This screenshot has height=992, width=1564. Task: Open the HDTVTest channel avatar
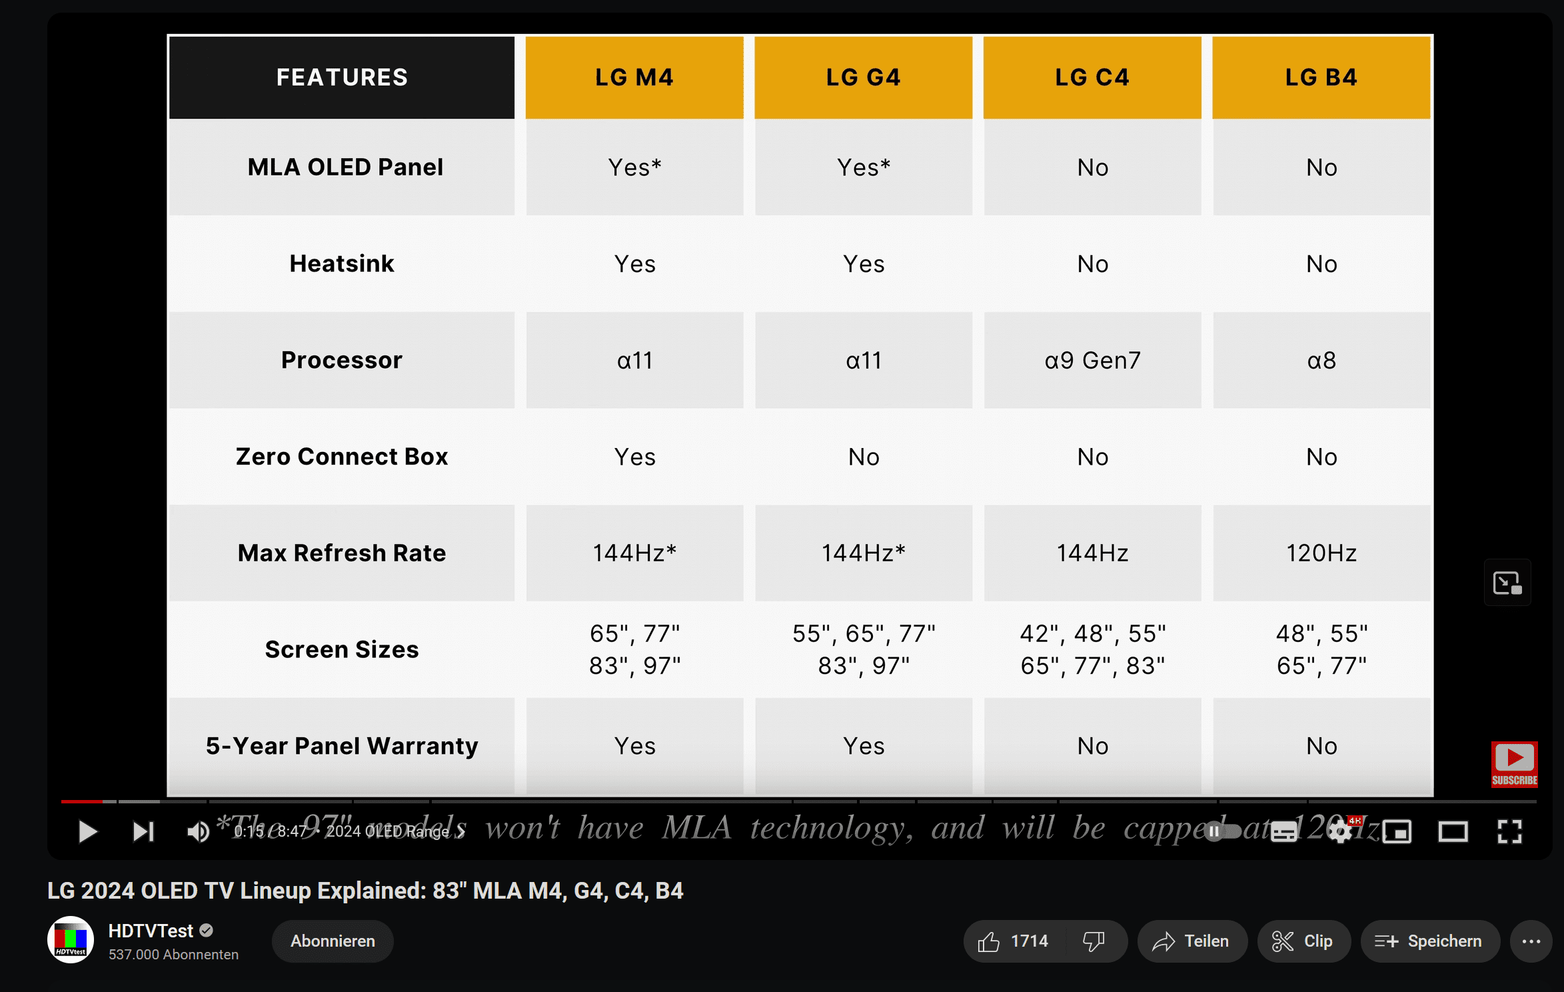tap(71, 940)
